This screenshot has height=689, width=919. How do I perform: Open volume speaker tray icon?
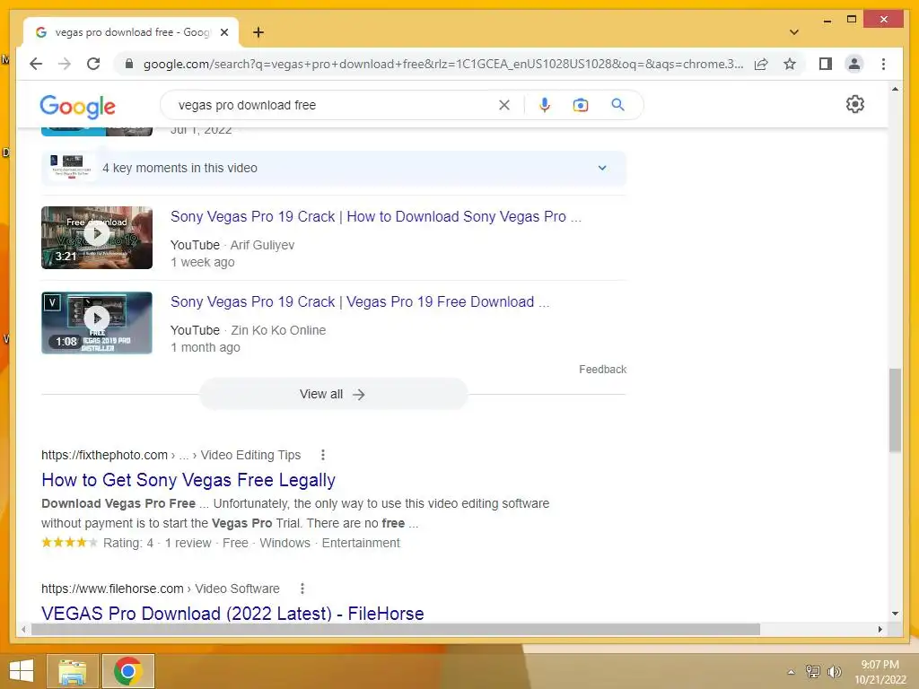[x=834, y=671]
